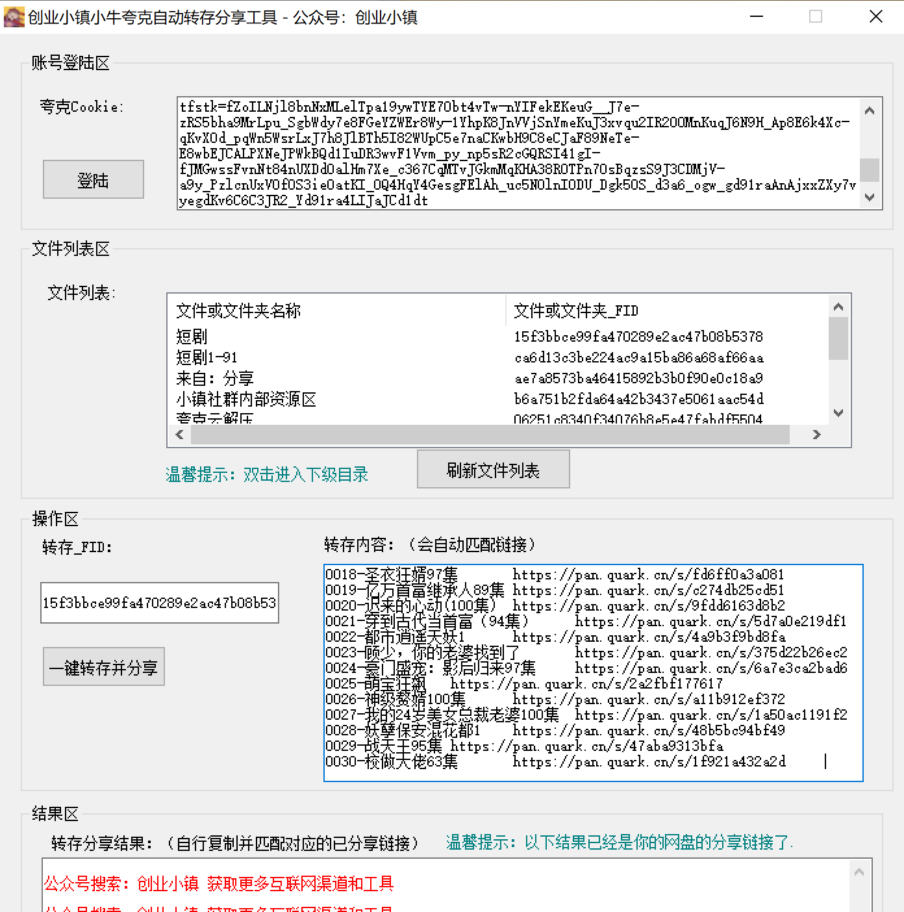Click the 0020-迟来的心动(100集) line
Viewport: 904px width, 912px height.
pos(555,606)
